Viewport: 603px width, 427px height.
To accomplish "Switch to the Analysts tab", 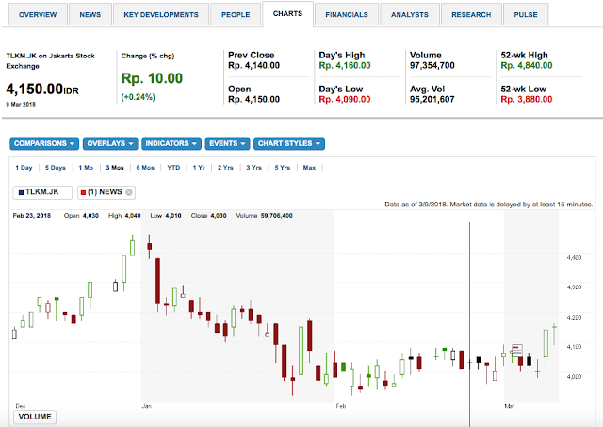I will [x=410, y=15].
